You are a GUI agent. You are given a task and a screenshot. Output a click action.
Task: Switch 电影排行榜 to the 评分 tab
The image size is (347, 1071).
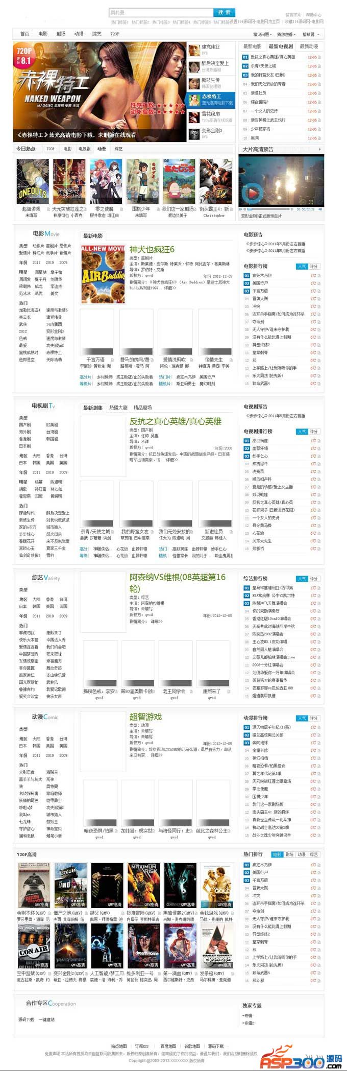314,266
